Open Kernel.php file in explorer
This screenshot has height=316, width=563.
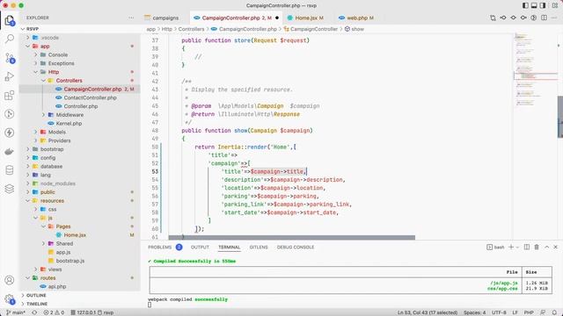[x=69, y=123]
